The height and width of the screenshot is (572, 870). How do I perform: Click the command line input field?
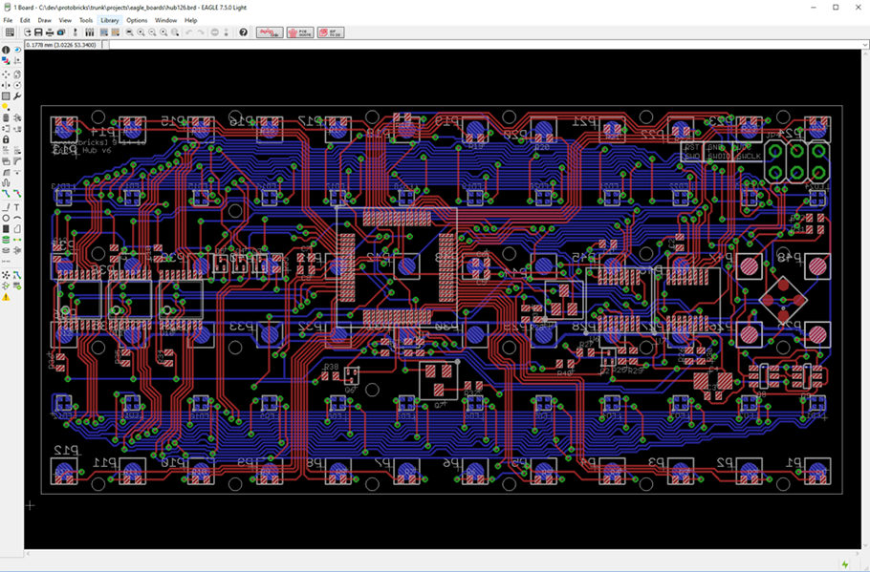coord(485,44)
